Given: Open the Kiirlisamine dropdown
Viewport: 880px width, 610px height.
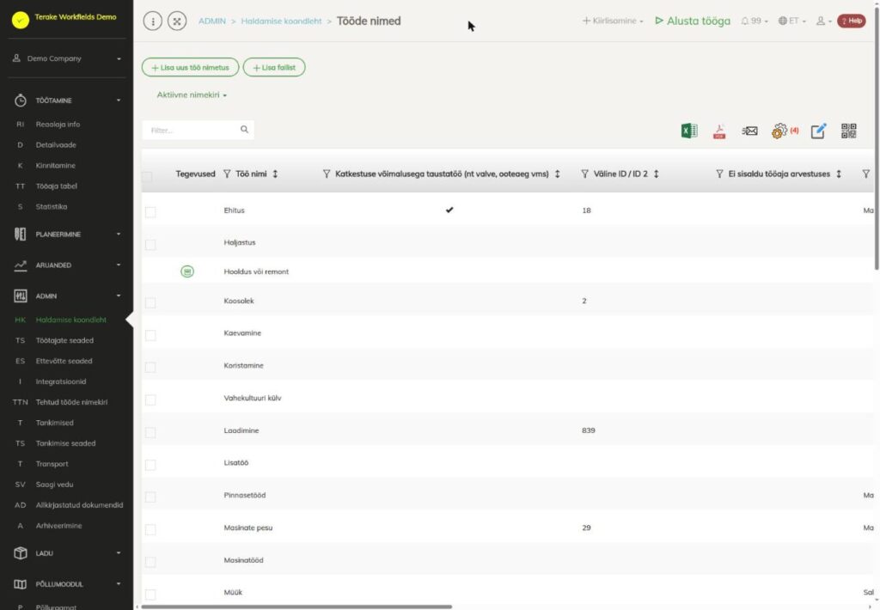Looking at the screenshot, I should coord(613,21).
